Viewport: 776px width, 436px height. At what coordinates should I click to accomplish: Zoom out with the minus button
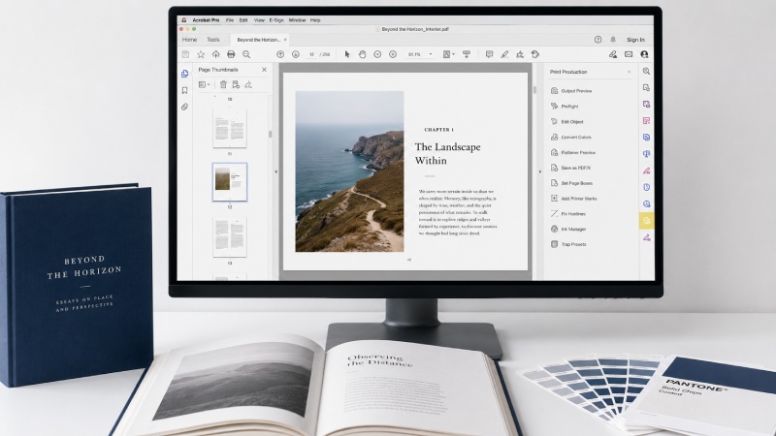click(x=377, y=54)
